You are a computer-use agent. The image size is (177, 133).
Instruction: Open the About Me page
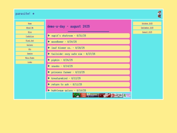pyautogui.click(x=30, y=28)
